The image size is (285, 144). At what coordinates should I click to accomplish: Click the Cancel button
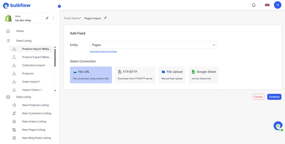[x=258, y=97]
